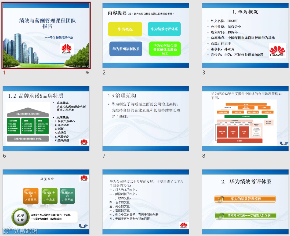Click the green CEO bar in governance chart
Screen dimensions: 290x236
(246, 116)
